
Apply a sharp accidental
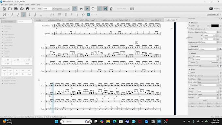point(66,14)
